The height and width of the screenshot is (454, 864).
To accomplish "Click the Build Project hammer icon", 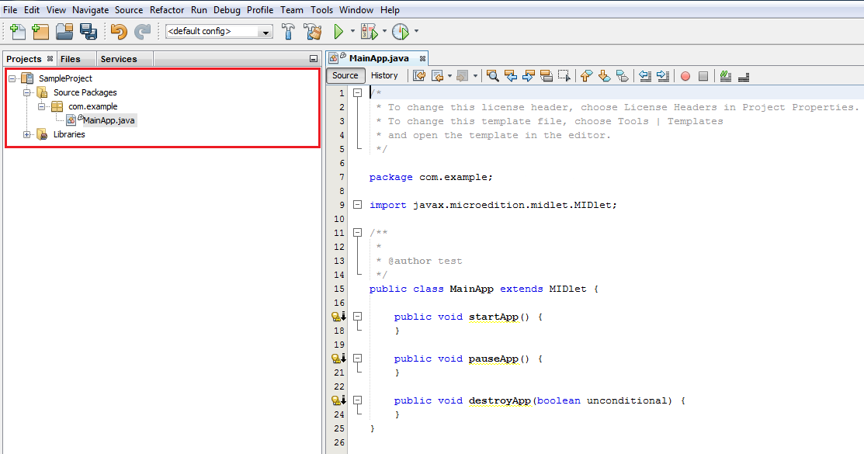I will tap(288, 31).
